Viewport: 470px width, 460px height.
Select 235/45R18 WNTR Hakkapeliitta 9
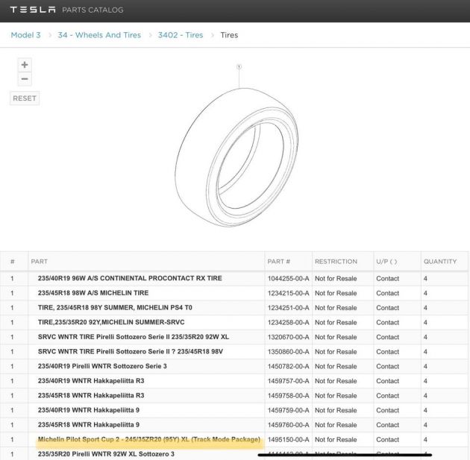point(89,425)
